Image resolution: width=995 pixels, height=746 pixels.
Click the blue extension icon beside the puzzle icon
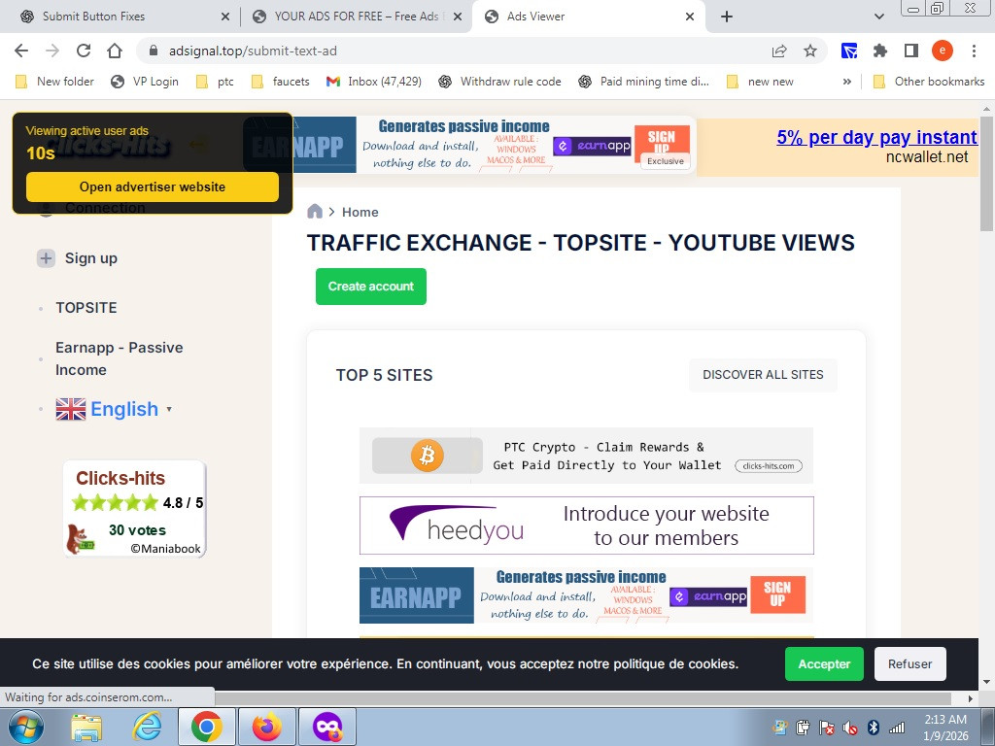[x=849, y=51]
